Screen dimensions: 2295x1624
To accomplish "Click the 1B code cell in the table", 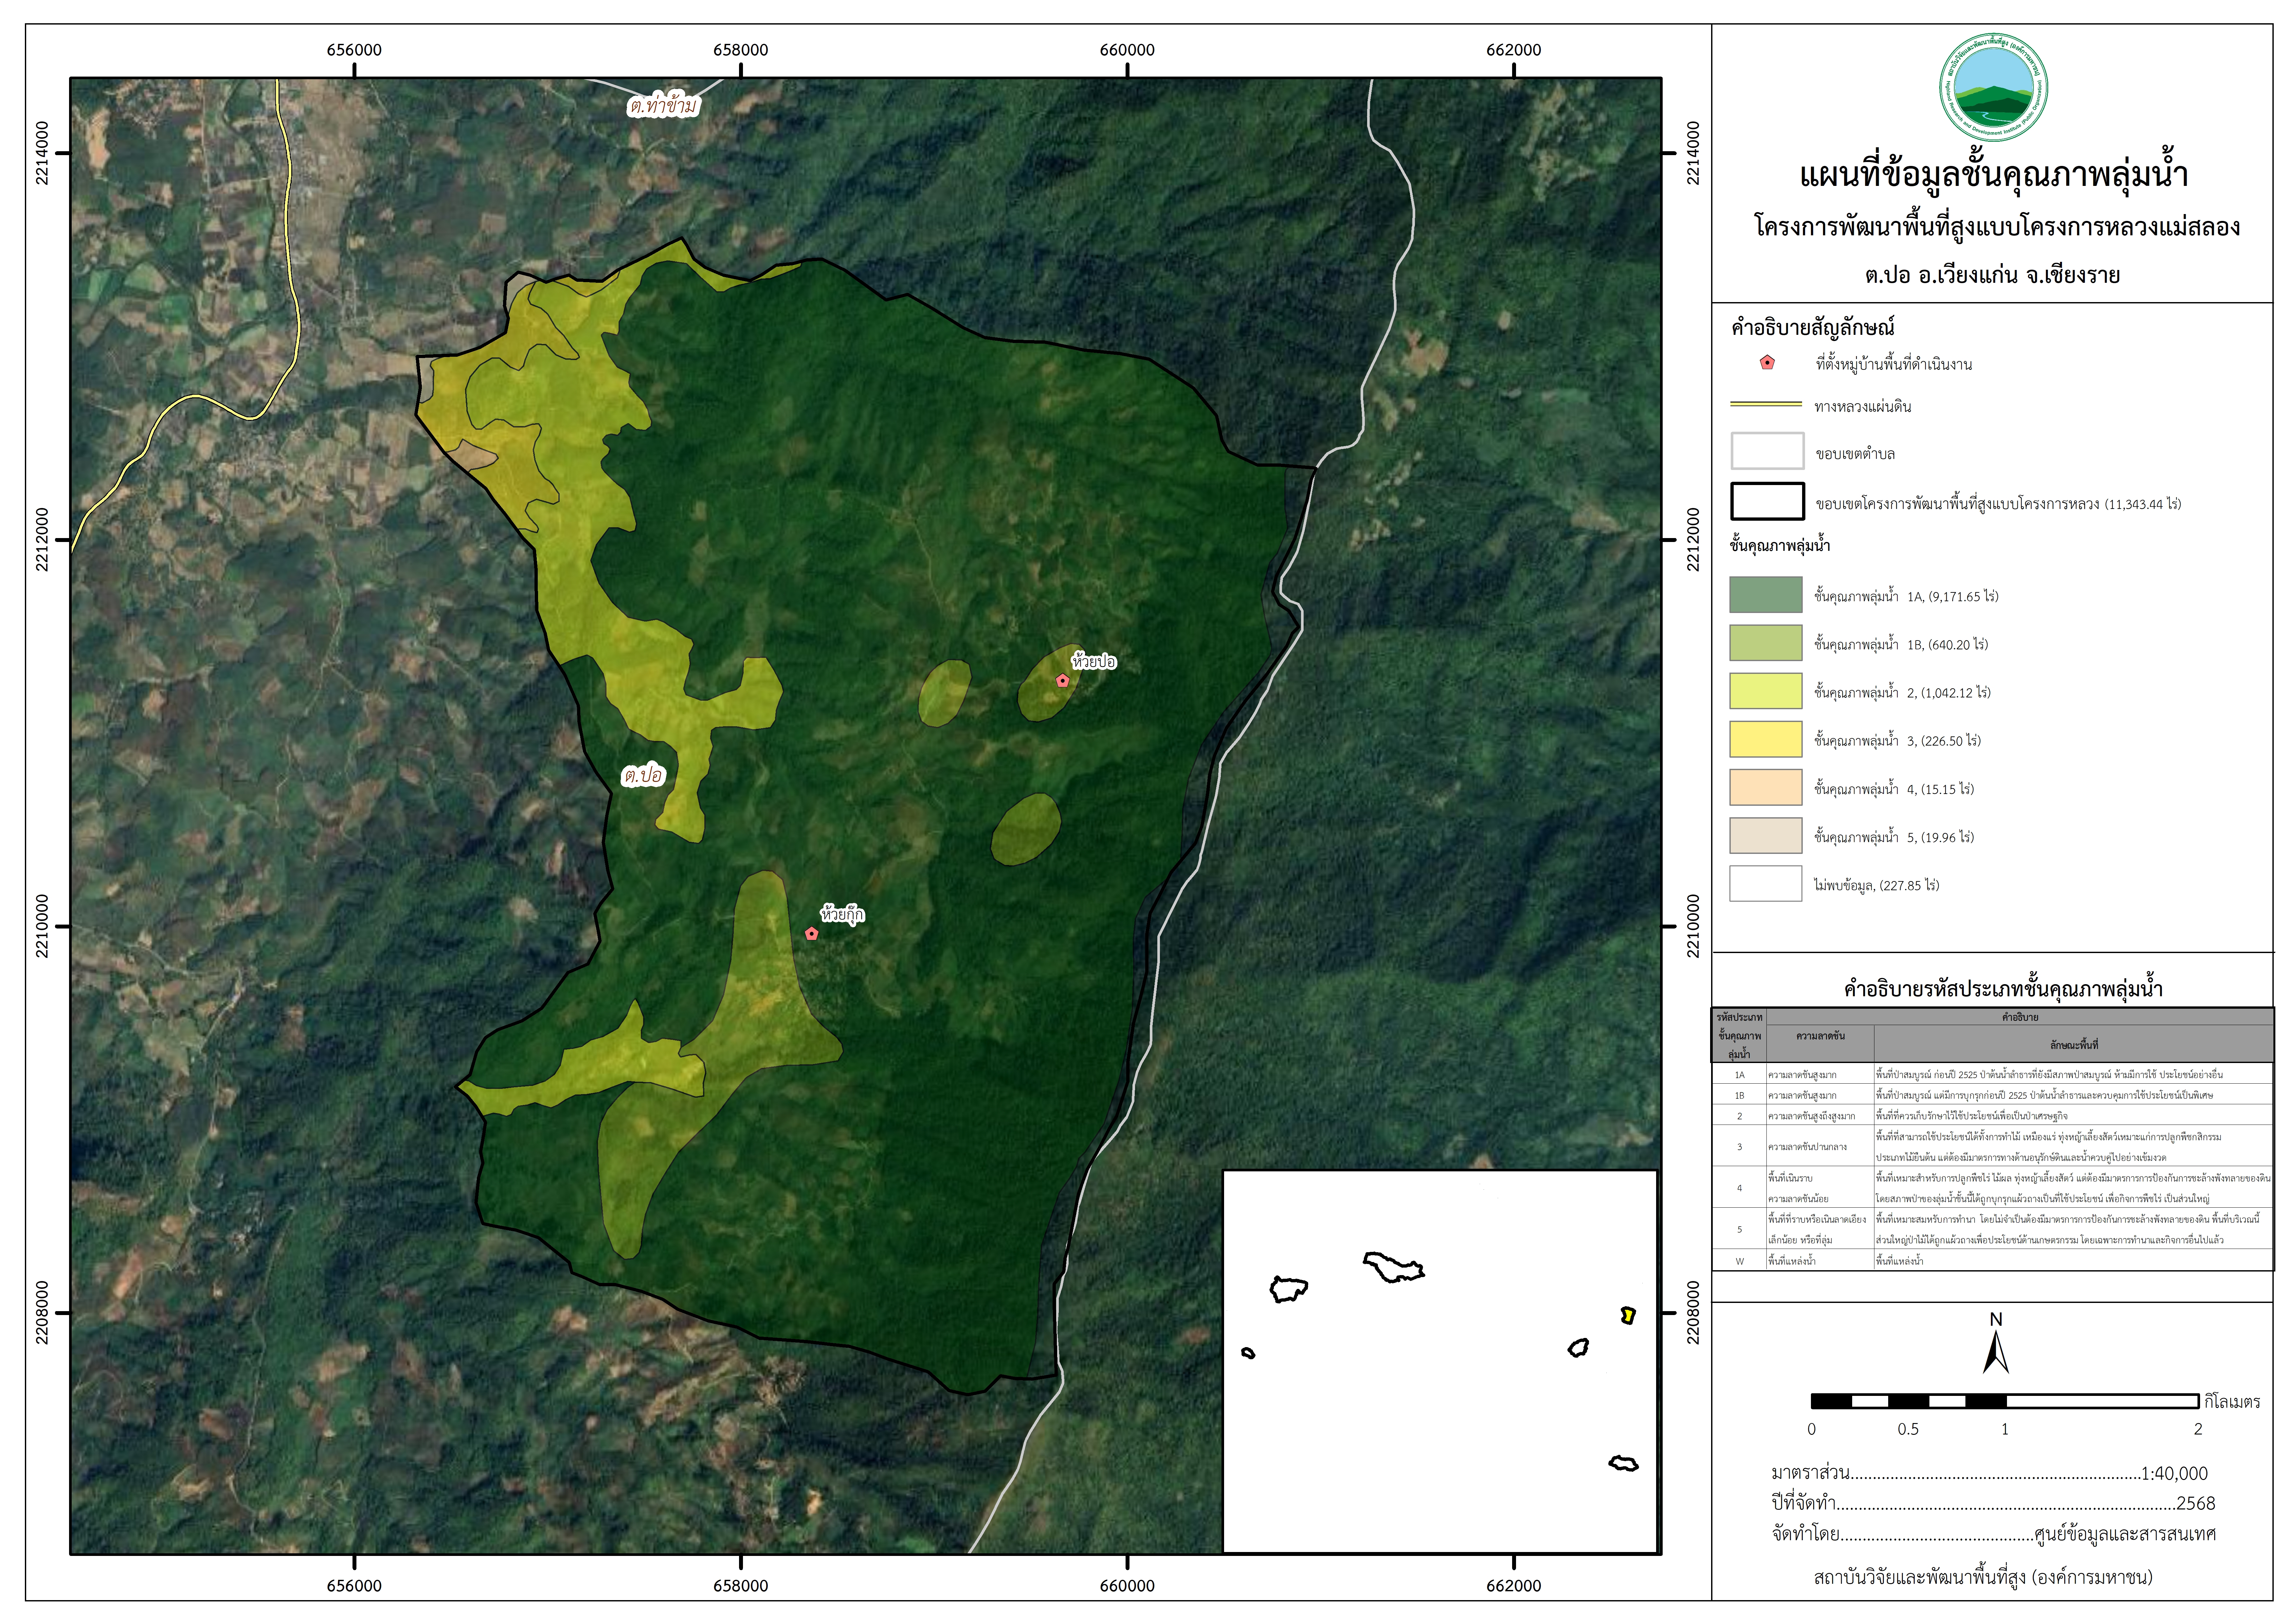I will [x=1739, y=1095].
